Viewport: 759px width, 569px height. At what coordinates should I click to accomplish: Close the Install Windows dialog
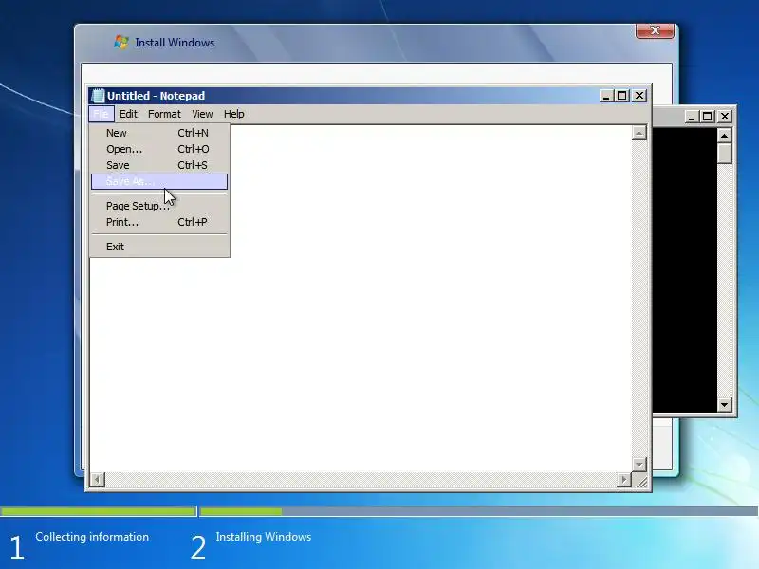pyautogui.click(x=655, y=30)
